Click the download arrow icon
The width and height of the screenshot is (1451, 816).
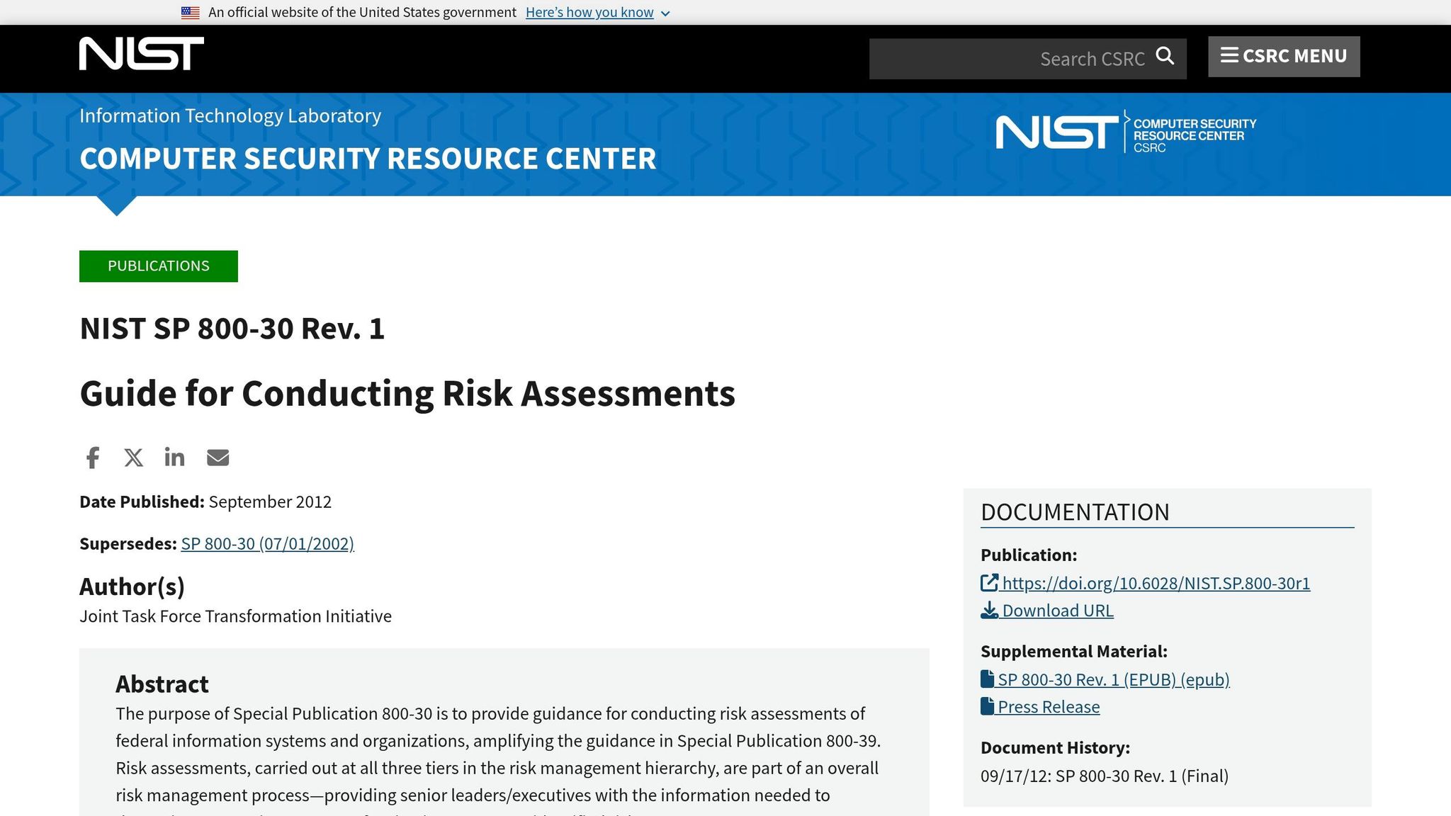pos(989,610)
